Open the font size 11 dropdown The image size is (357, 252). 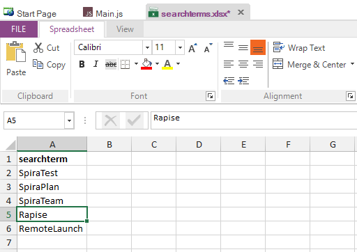click(x=180, y=47)
